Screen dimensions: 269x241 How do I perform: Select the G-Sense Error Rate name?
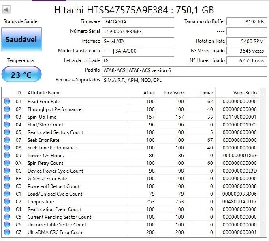tap(47, 179)
